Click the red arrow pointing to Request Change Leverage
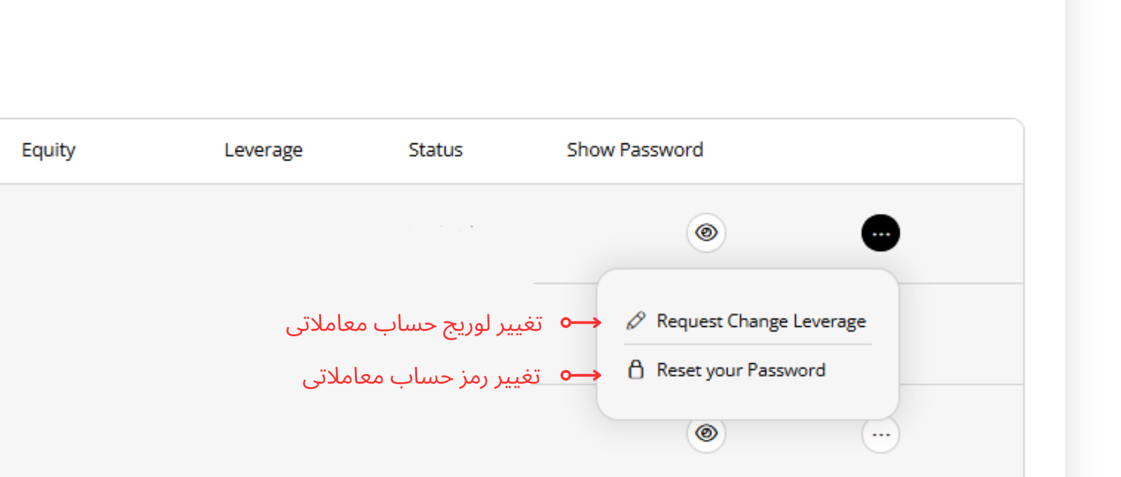Image resolution: width=1121 pixels, height=477 pixels. click(581, 323)
